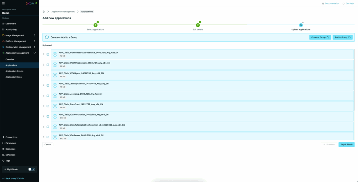Click the Activity Log sidebar icon
Viewport: 358px width, 182px height.
tap(3, 29)
